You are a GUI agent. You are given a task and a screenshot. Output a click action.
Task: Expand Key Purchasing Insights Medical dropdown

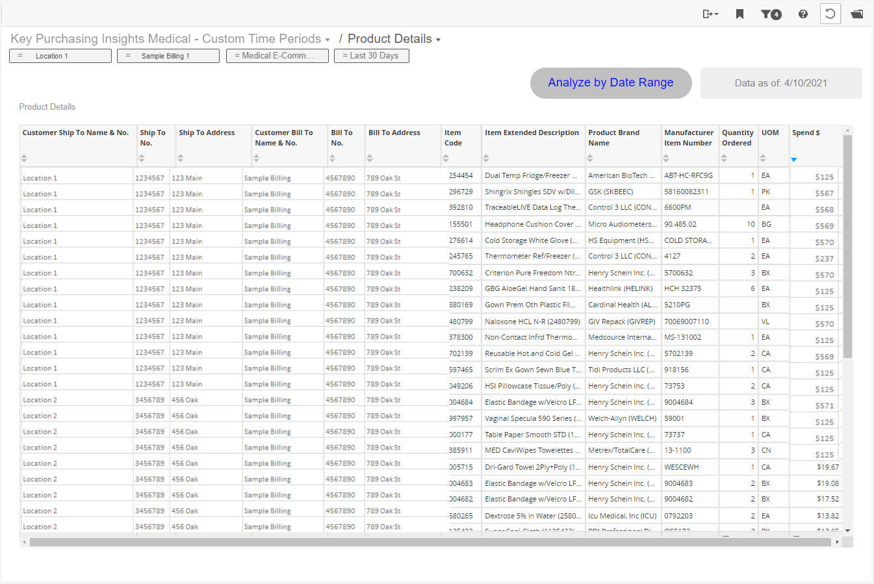tap(328, 40)
